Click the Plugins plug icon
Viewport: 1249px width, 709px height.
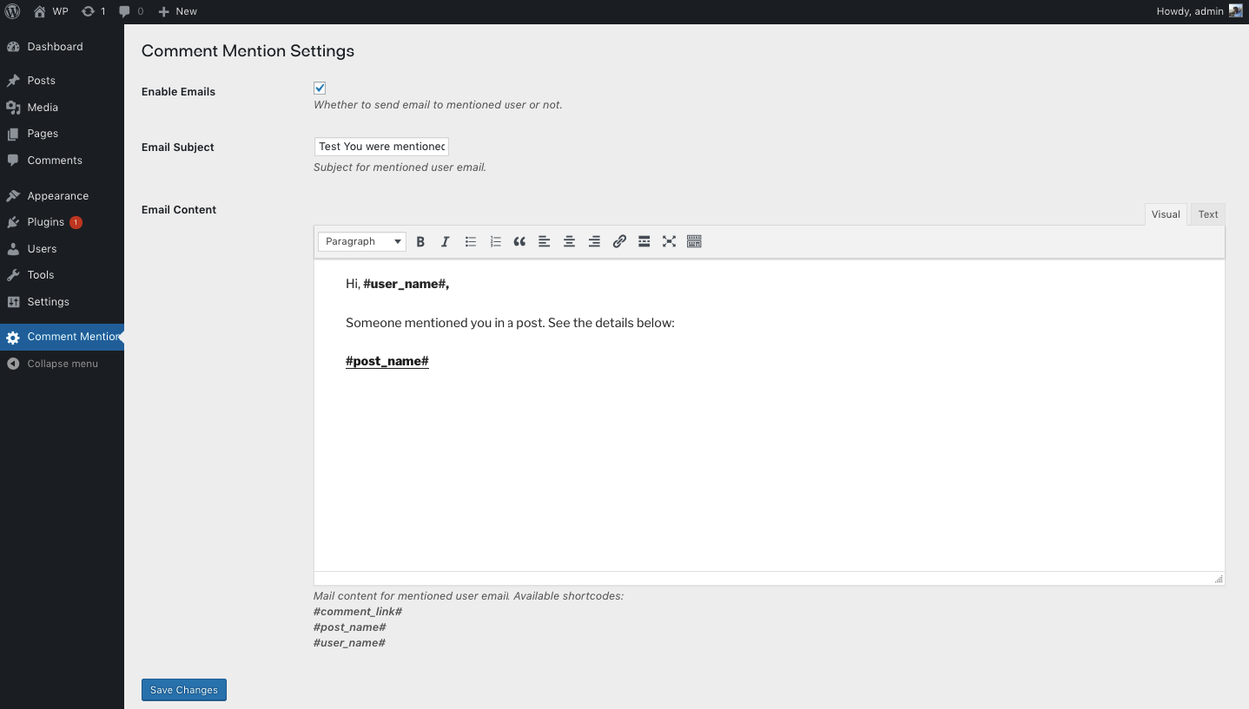click(x=13, y=222)
